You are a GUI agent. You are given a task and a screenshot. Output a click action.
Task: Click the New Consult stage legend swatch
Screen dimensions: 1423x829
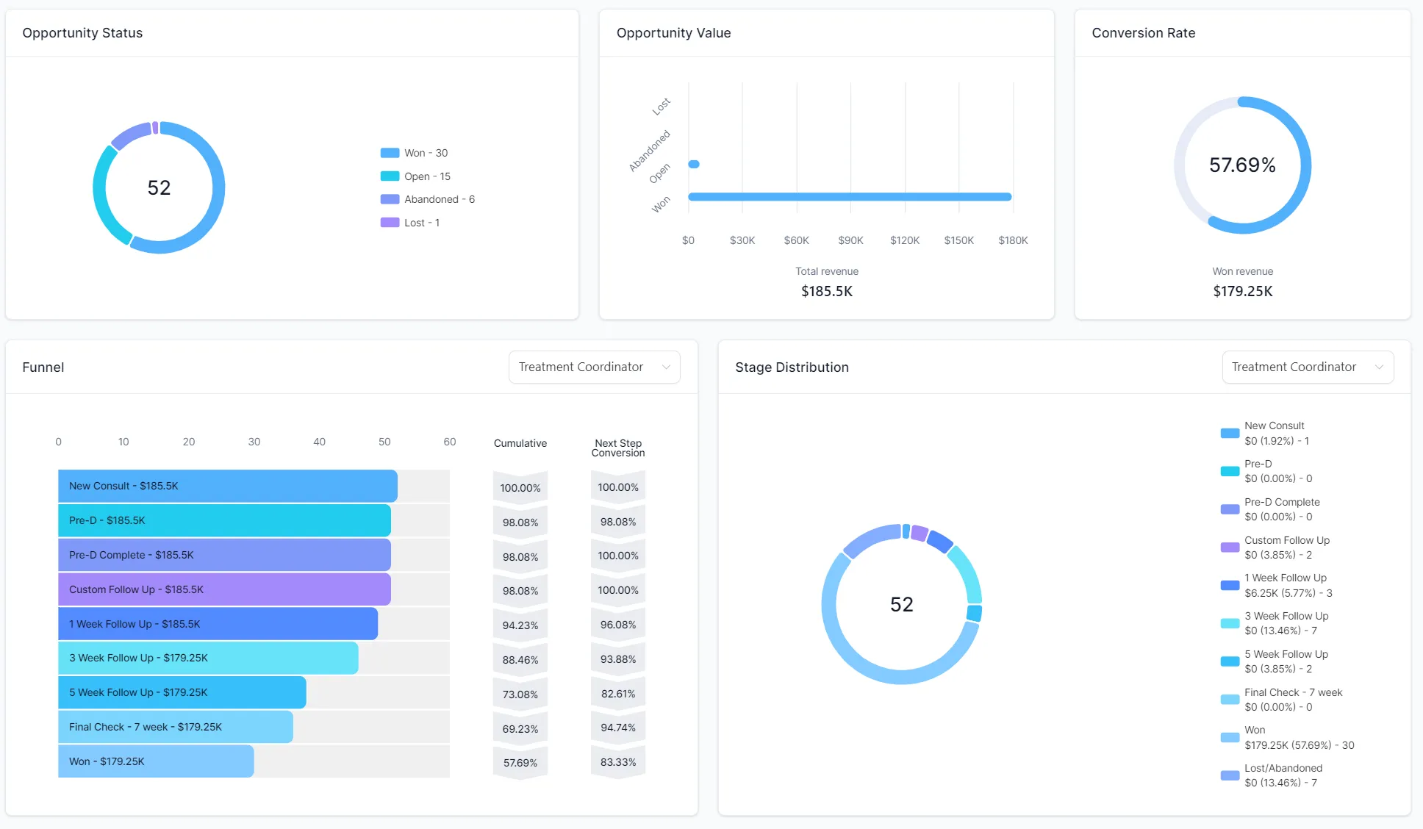1230,433
